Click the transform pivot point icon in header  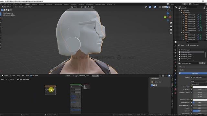pos(82,7)
